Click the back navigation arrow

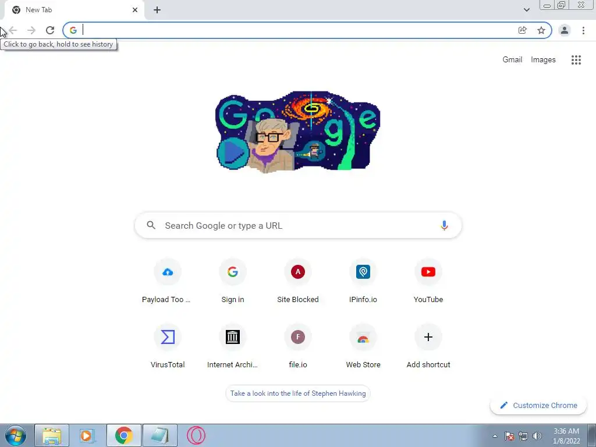click(x=13, y=30)
